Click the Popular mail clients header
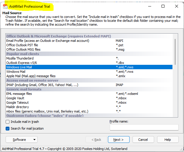This screenshot has width=184, height=152. tap(89, 54)
